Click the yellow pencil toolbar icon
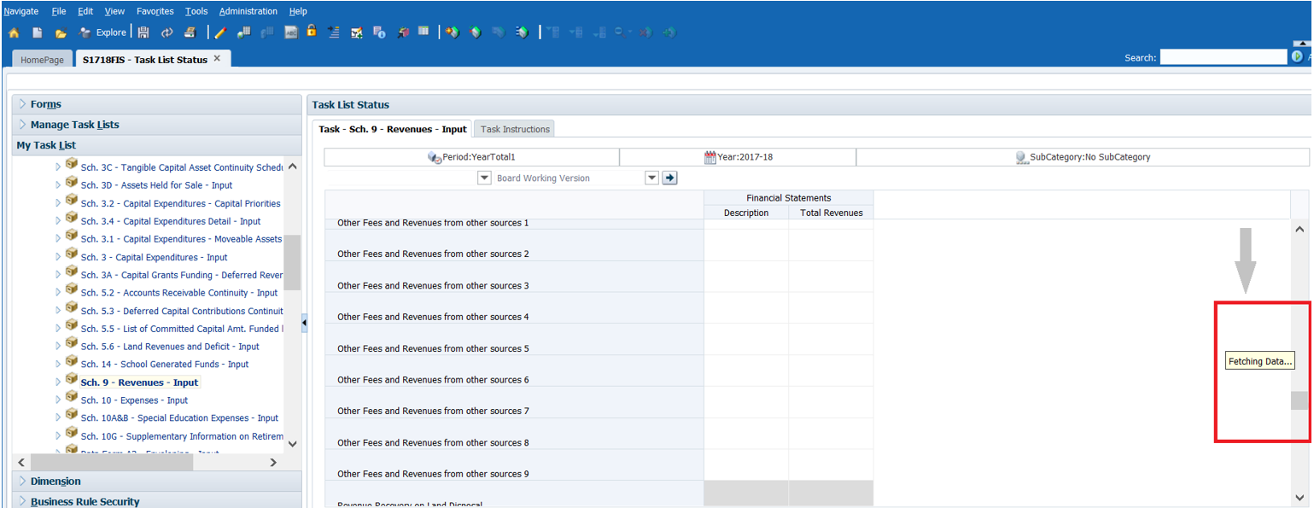1314x508 pixels. point(220,32)
